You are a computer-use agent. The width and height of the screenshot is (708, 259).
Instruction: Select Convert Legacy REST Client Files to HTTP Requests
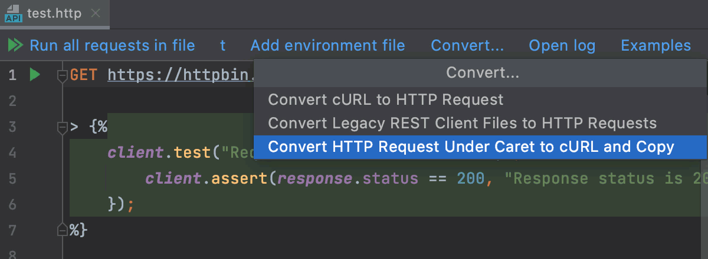tap(462, 123)
